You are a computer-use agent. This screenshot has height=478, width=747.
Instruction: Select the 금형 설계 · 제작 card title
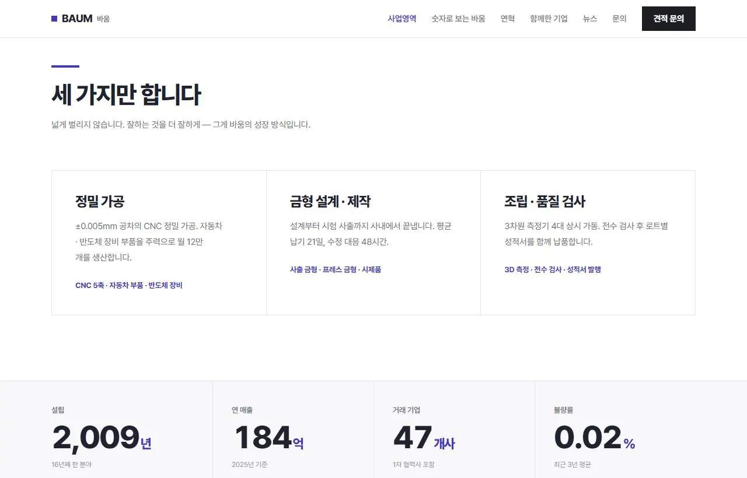point(330,202)
